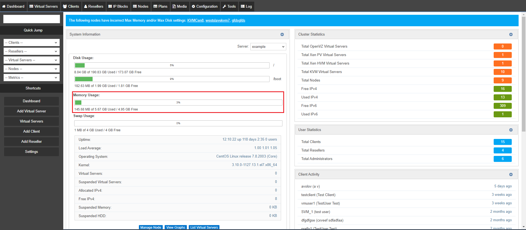
Task: Click the Manage Node button
Action: coord(151,227)
